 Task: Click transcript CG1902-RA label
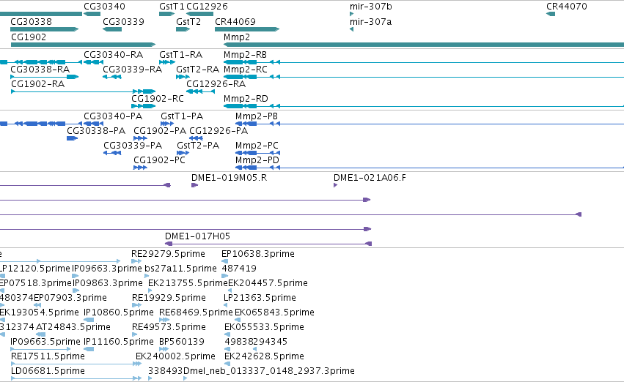tap(38, 83)
